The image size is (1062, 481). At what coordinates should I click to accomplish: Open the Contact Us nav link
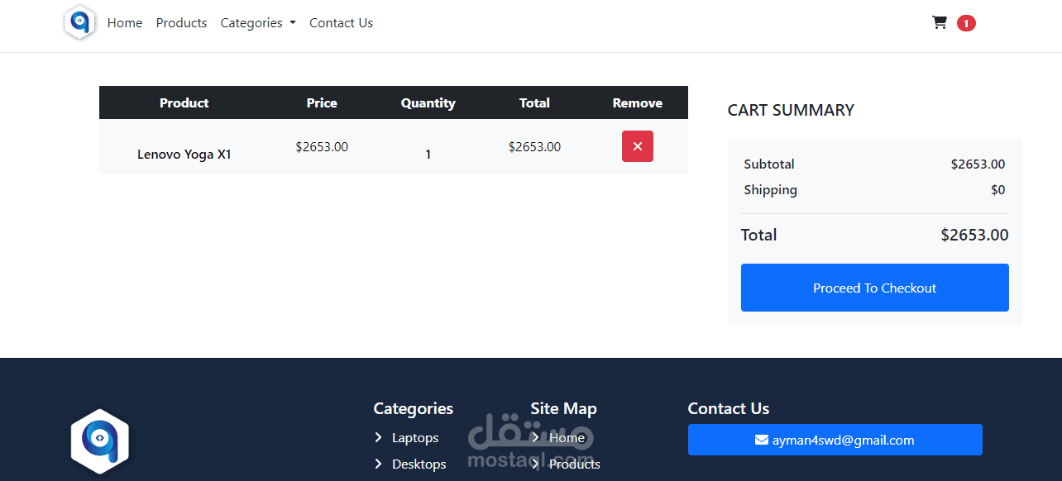341,23
